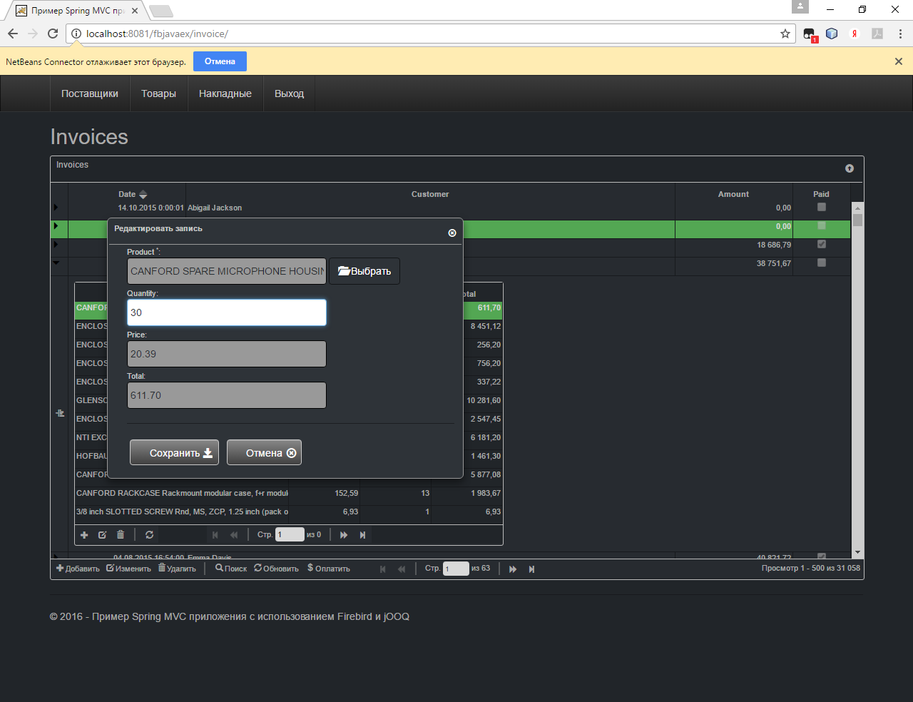Image resolution: width=913 pixels, height=702 pixels.
Task: Collapse the Invoices grid with the top-right arrow
Action: click(x=850, y=168)
